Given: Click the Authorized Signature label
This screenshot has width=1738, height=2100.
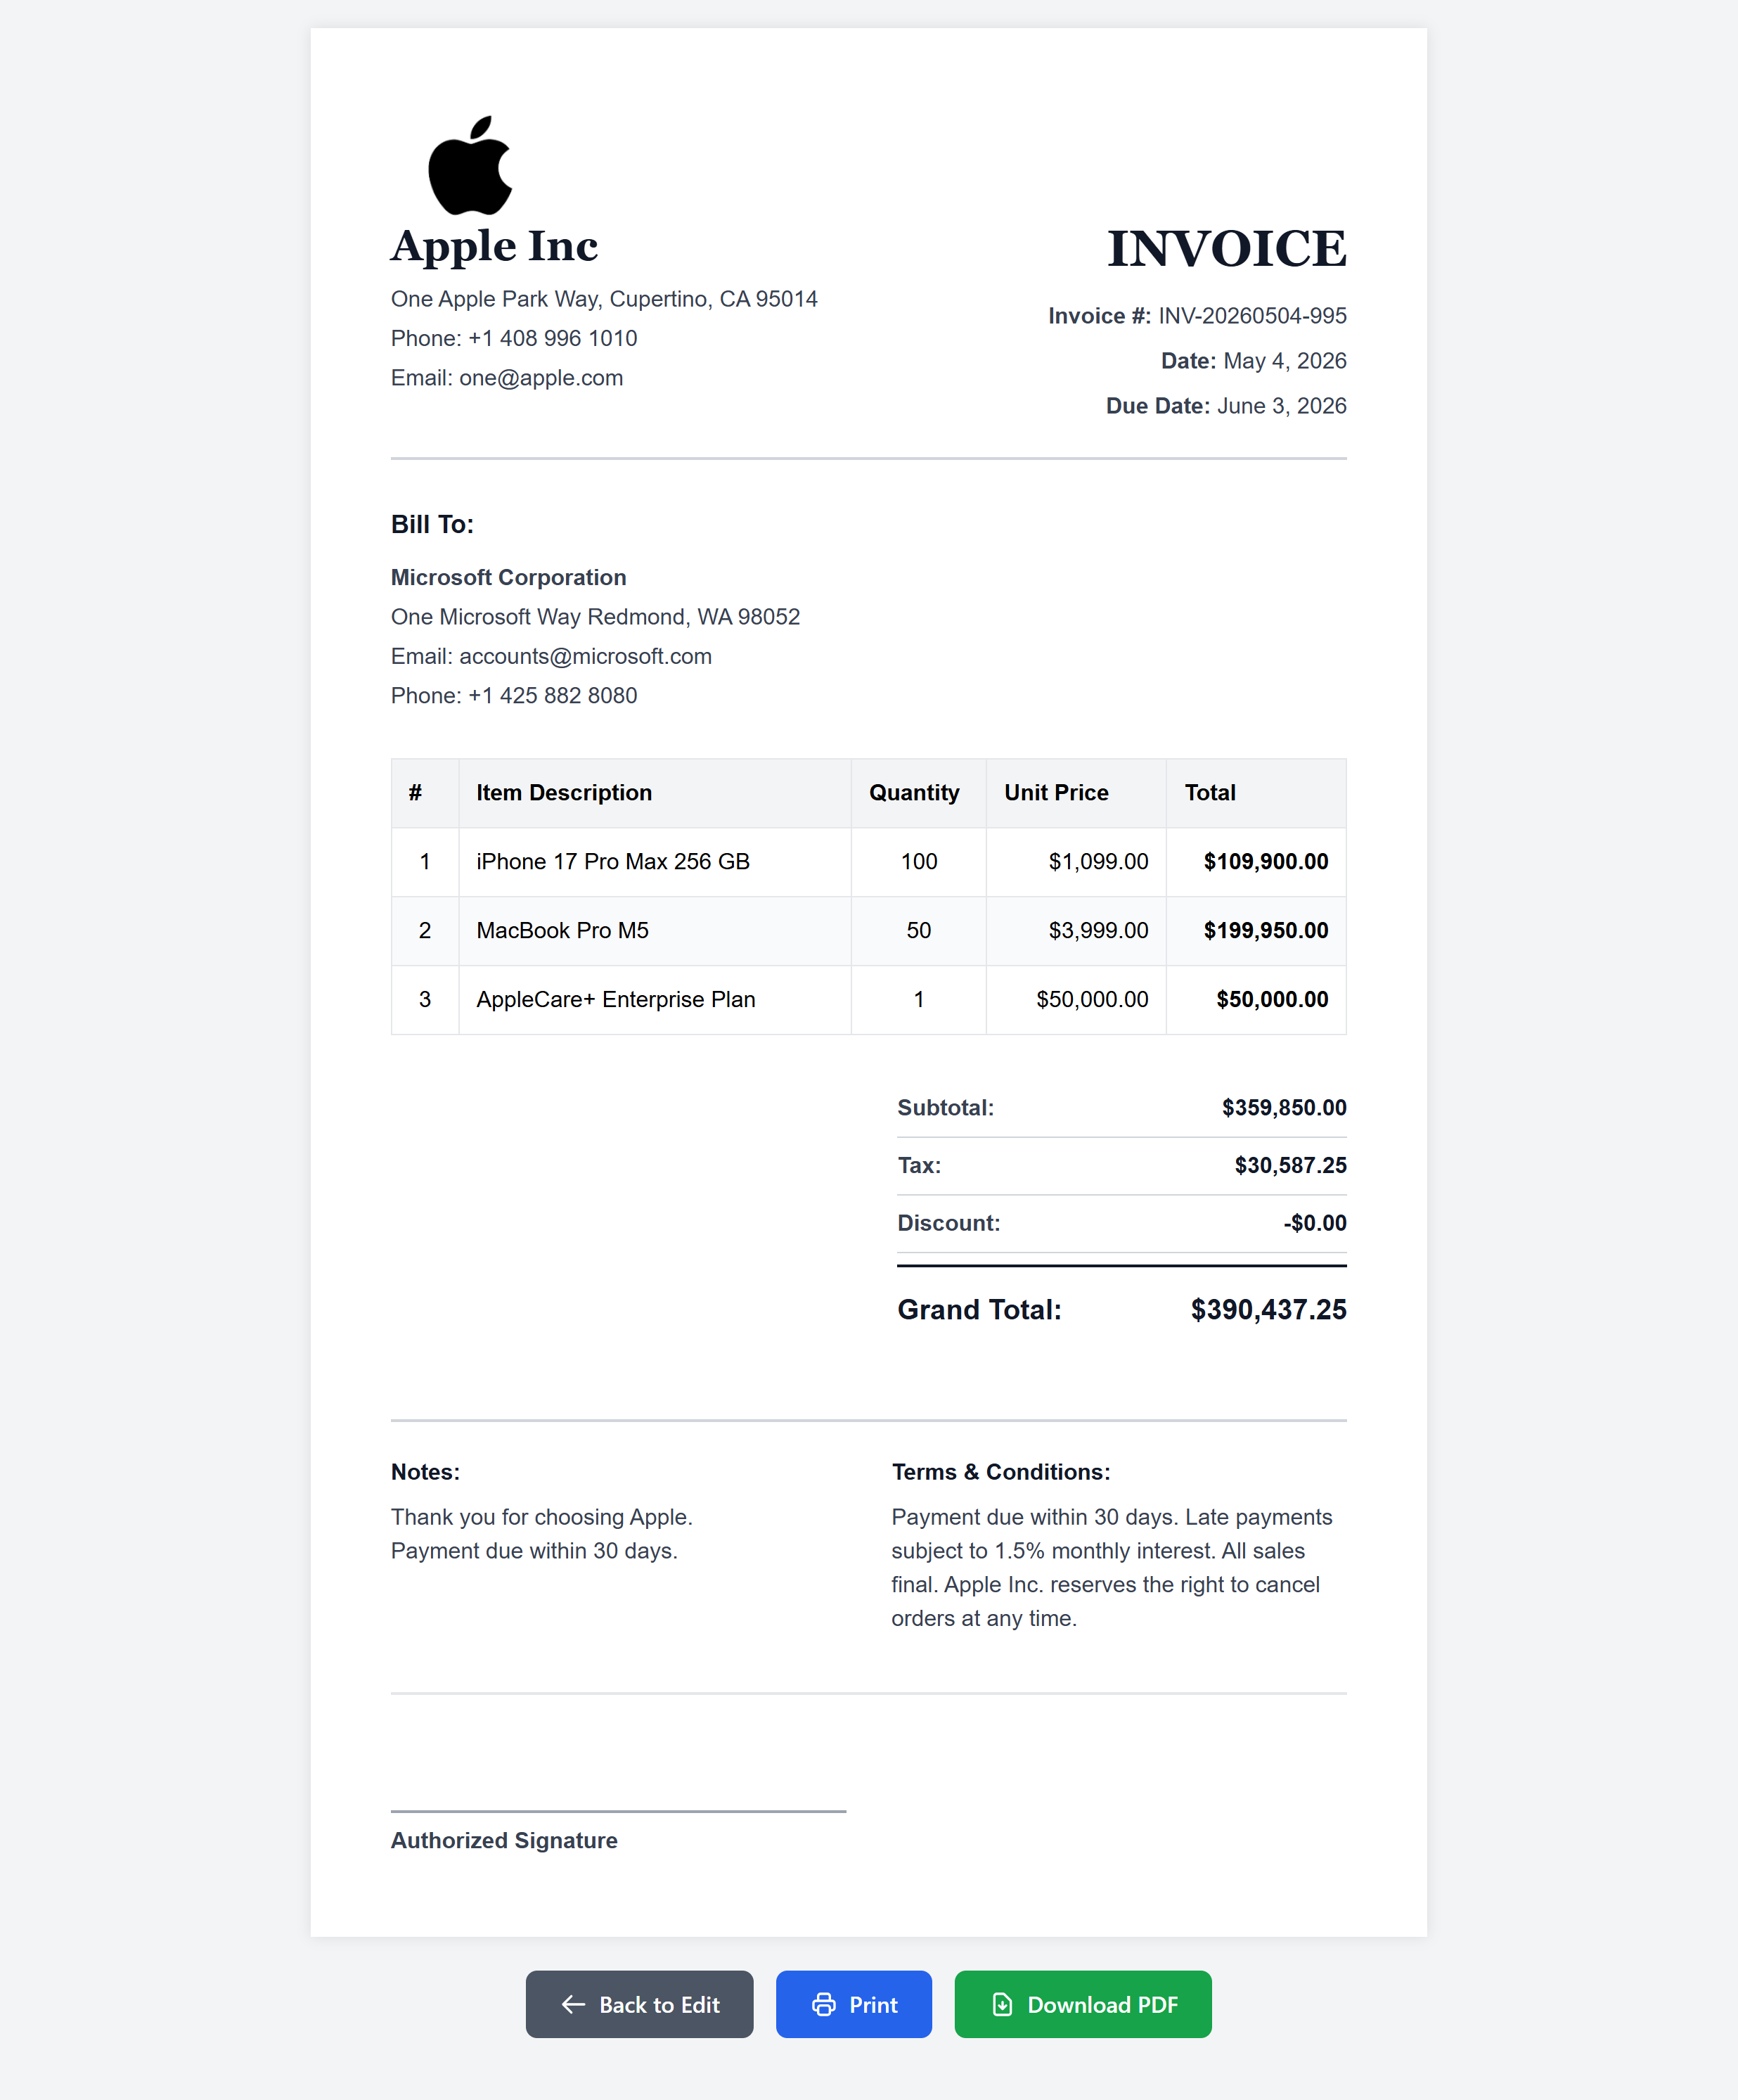Looking at the screenshot, I should [x=503, y=1840].
